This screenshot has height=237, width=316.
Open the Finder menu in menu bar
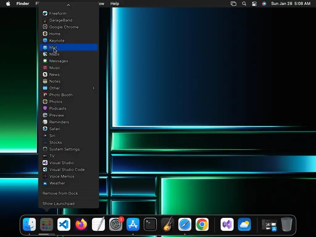tap(23, 4)
